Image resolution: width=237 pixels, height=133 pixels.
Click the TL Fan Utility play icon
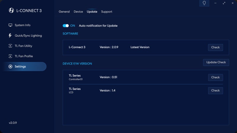pos(10,46)
